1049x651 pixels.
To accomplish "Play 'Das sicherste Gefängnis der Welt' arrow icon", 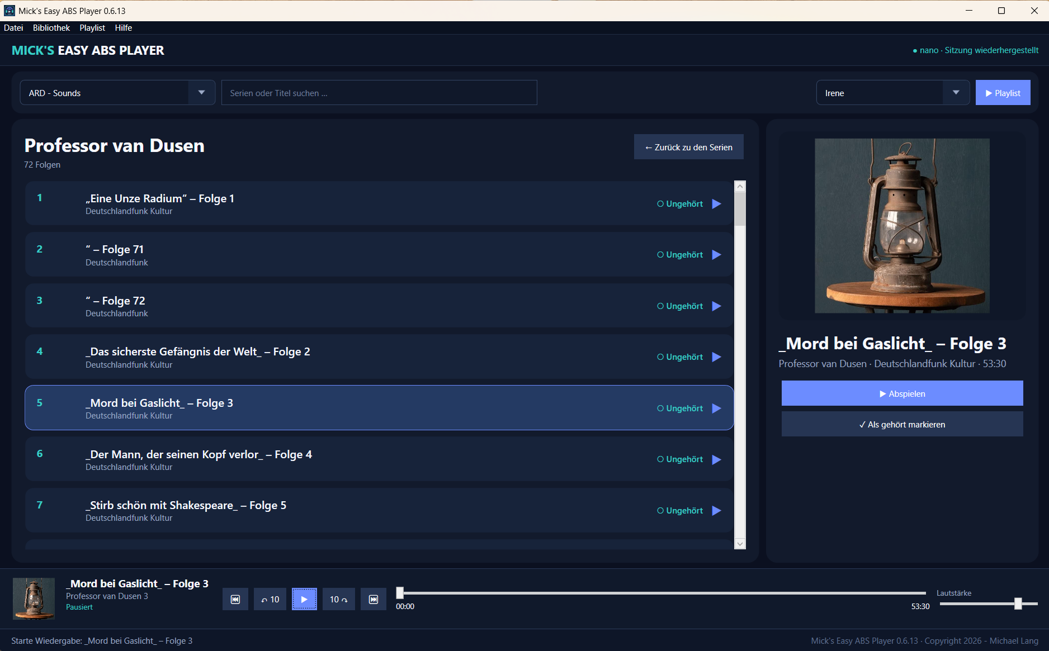I will coord(716,357).
